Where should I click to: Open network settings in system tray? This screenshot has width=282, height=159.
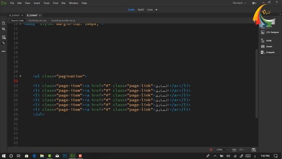[x=235, y=156]
